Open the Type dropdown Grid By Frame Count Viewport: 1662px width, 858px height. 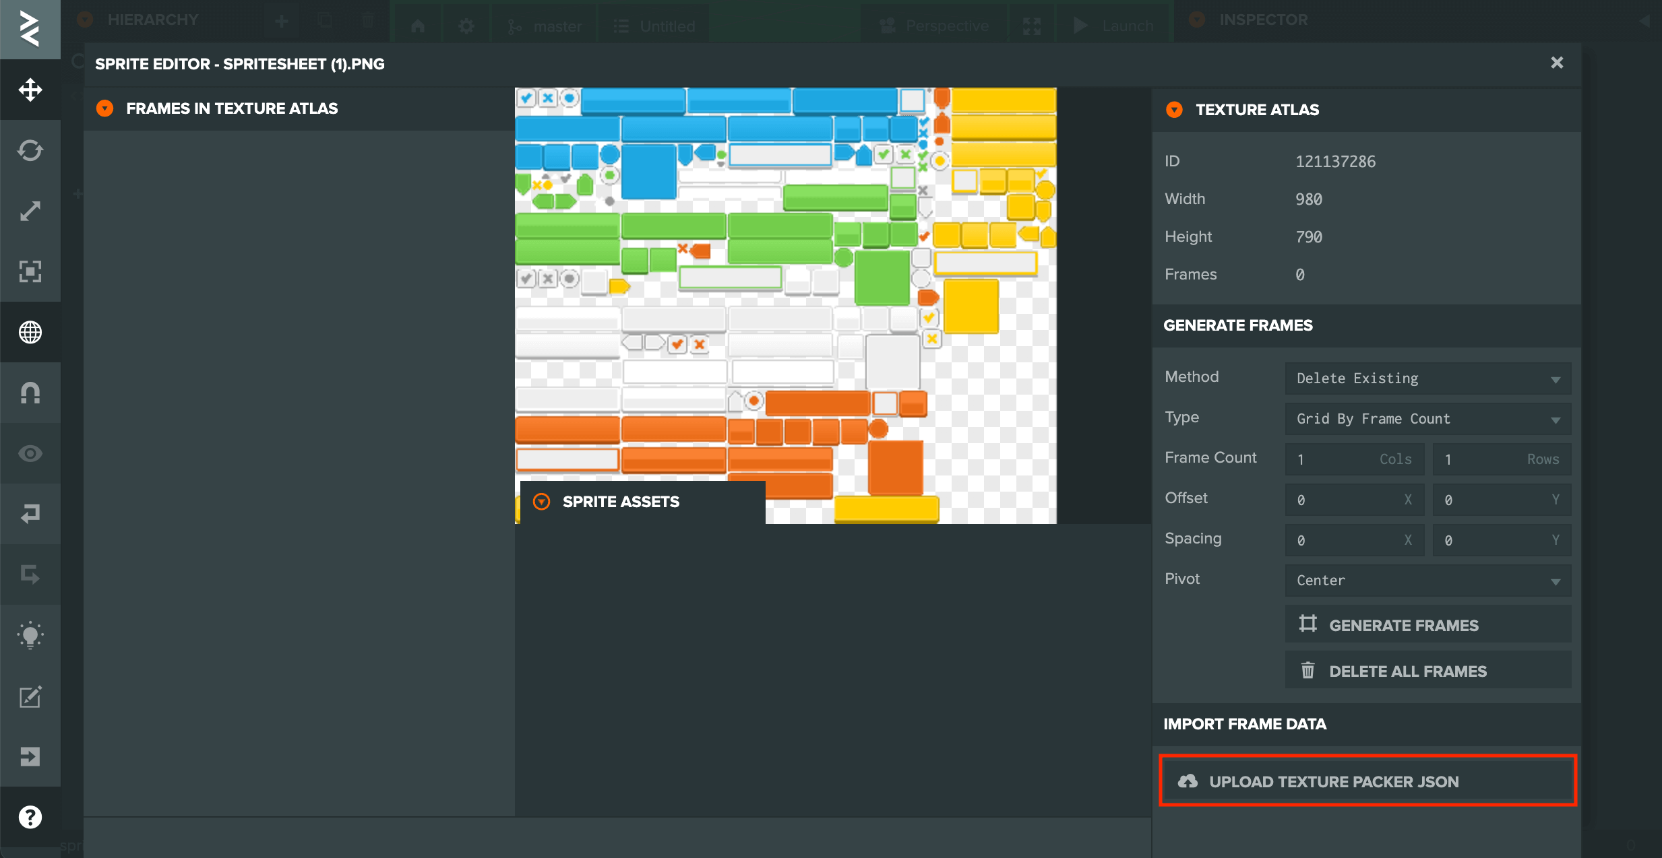[x=1427, y=419]
